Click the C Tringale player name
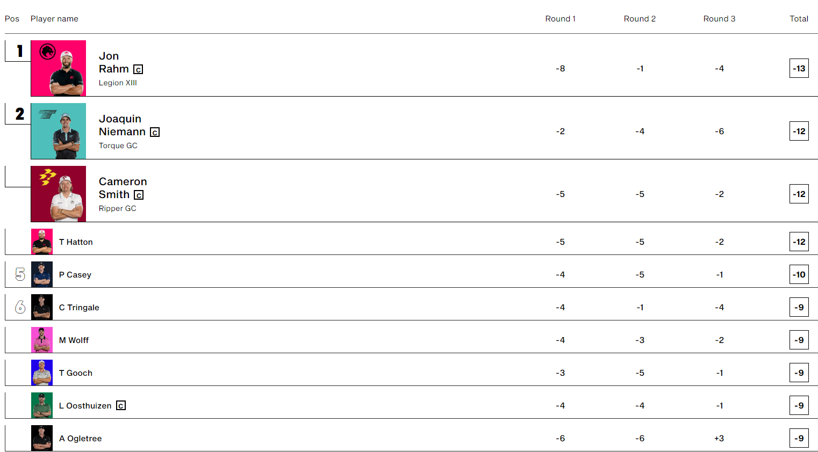This screenshot has height=452, width=818. (x=79, y=308)
